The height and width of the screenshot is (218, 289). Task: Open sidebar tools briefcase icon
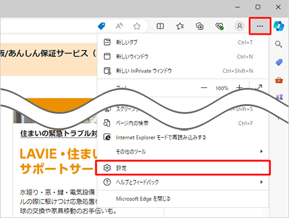[279, 80]
